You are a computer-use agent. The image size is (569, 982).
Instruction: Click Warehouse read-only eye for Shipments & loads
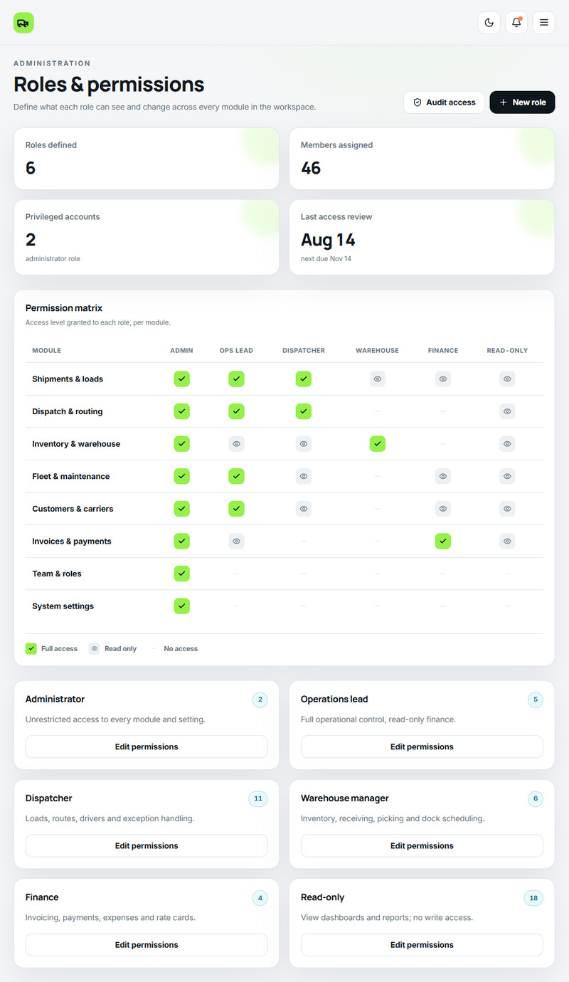[x=378, y=379]
